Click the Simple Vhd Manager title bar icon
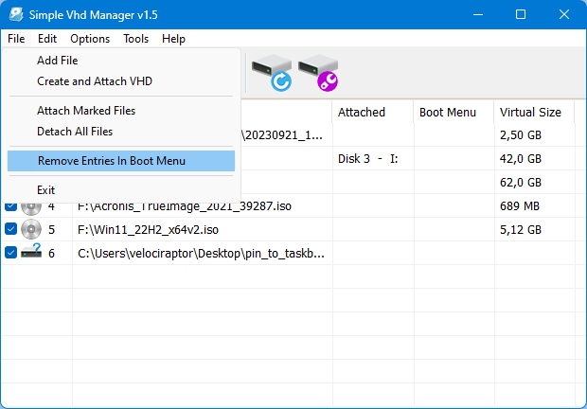 pyautogui.click(x=16, y=15)
